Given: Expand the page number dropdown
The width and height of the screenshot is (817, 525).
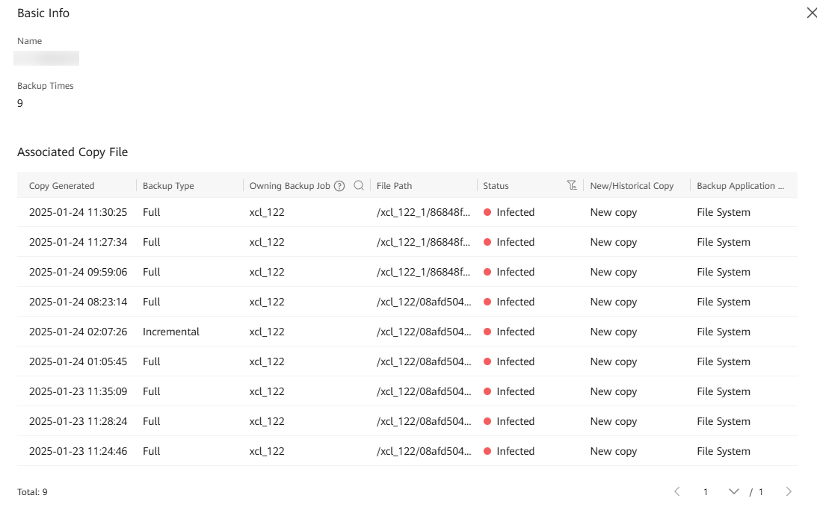Looking at the screenshot, I should click(x=733, y=491).
